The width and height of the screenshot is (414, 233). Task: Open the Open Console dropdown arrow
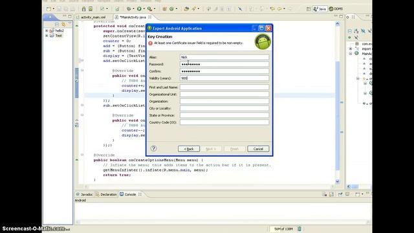[362, 194]
